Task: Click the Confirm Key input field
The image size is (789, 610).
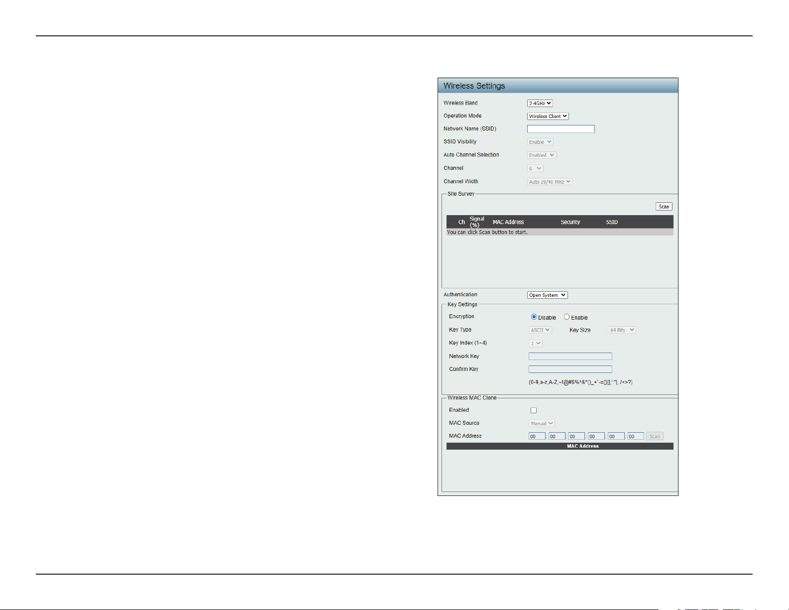Action: click(x=570, y=369)
